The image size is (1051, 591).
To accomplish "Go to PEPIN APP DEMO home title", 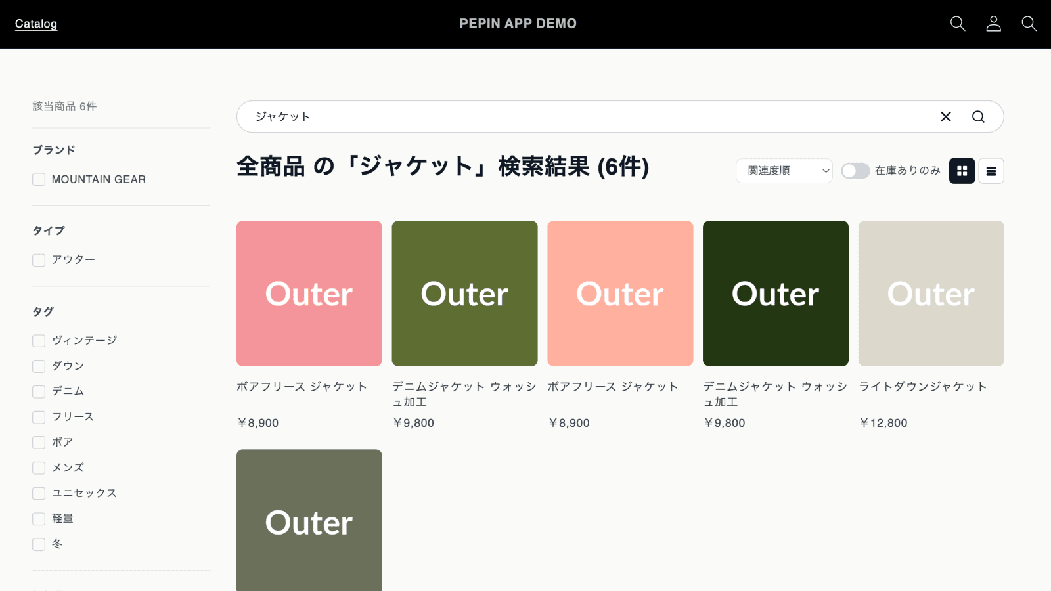I will pos(518,24).
